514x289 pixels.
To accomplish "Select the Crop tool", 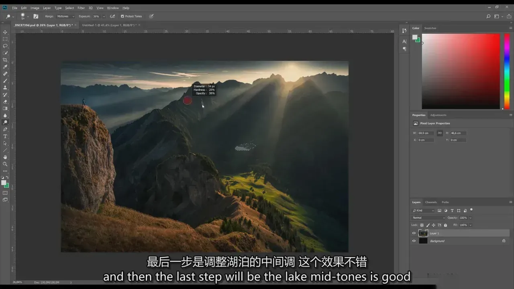I will point(5,60).
